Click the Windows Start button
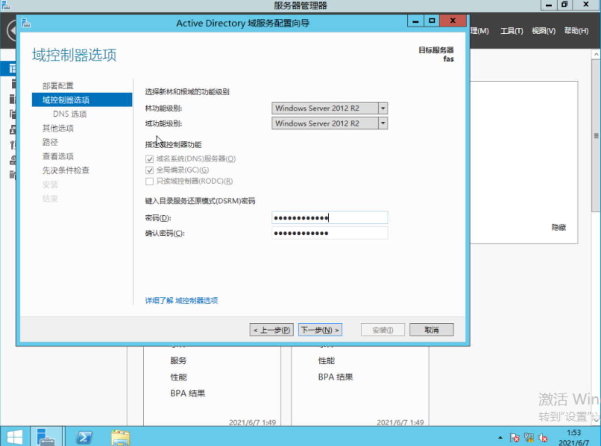Image resolution: width=601 pixels, height=446 pixels. pos(14,435)
